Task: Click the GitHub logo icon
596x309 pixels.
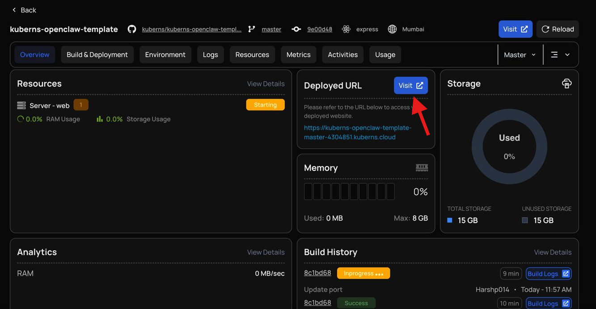Action: click(132, 29)
